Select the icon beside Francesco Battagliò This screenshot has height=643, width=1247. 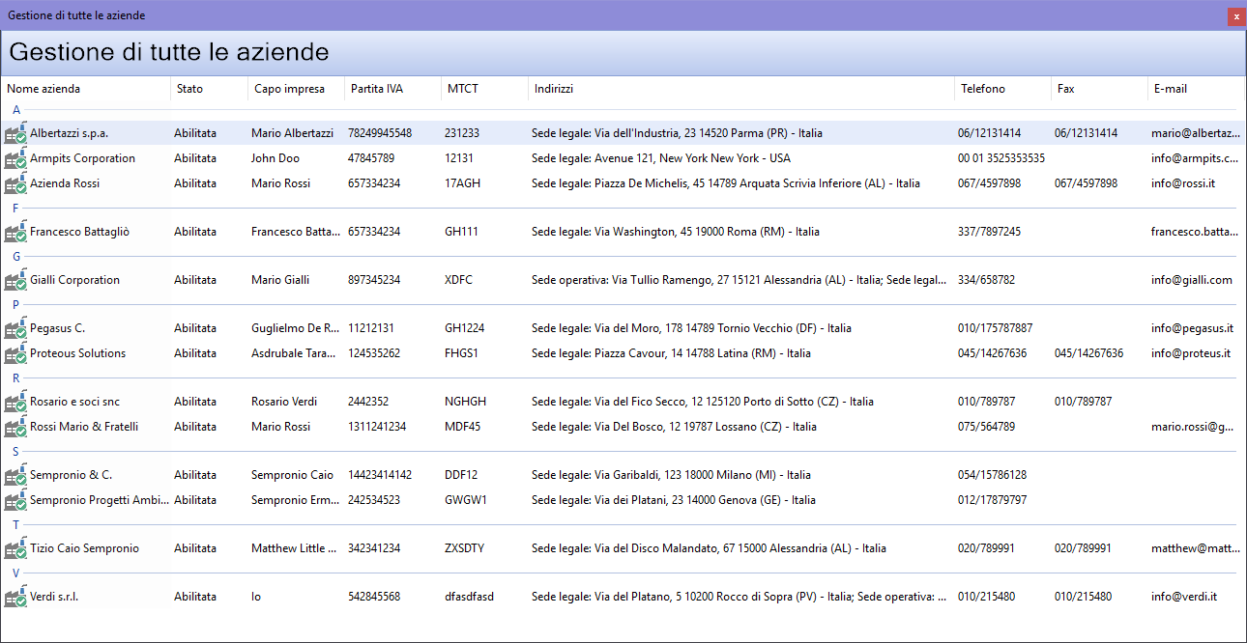click(x=15, y=233)
